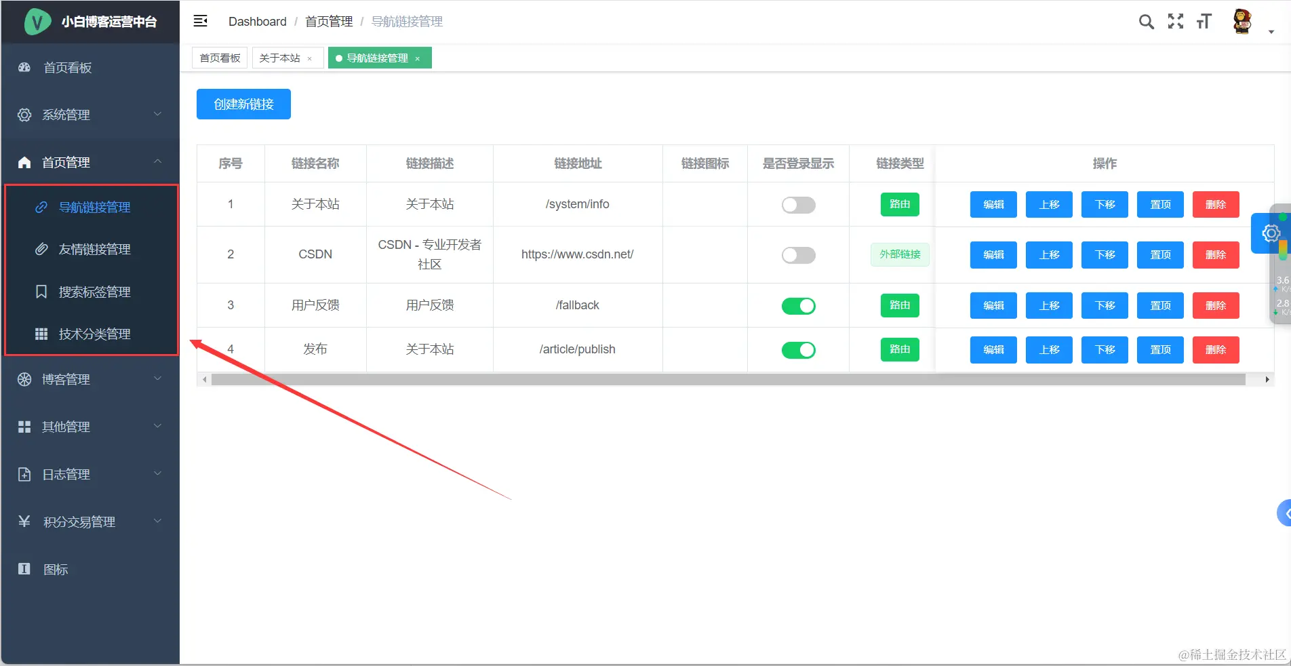
Task: Click the /system/info address cell
Action: coord(578,204)
